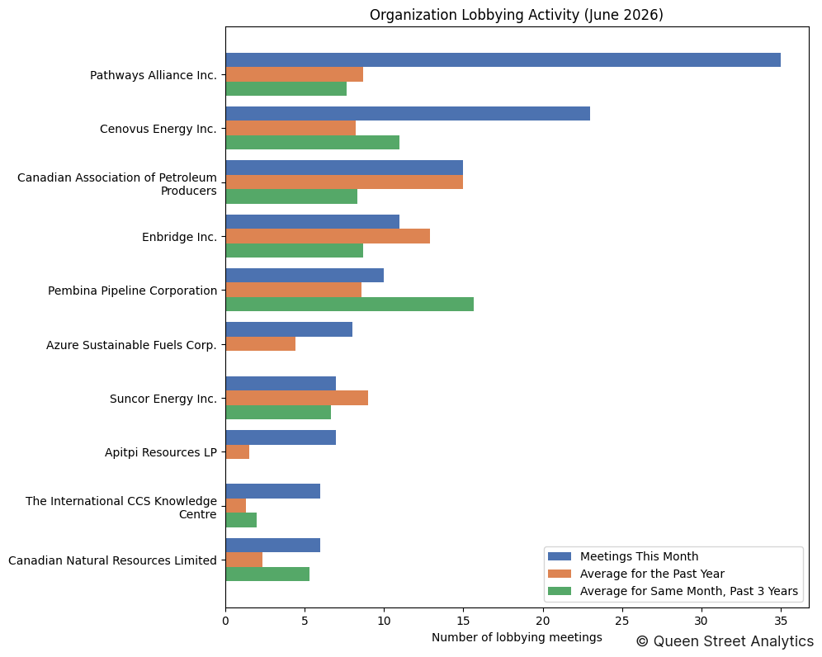The image size is (822, 657).
Task: Click green legend swatch for Same Month average
Action: pos(560,591)
